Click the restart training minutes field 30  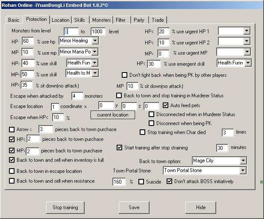[x=222, y=148]
